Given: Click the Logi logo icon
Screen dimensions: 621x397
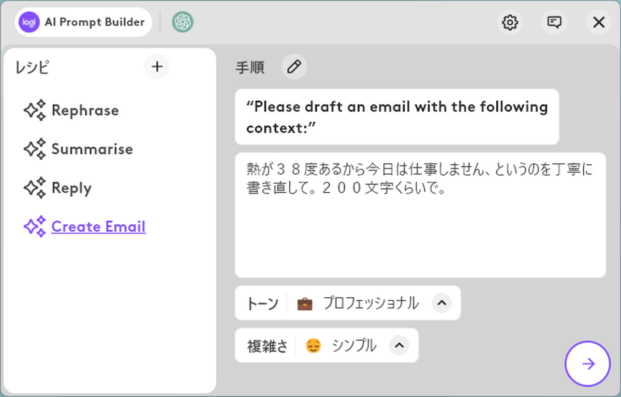Looking at the screenshot, I should (29, 22).
